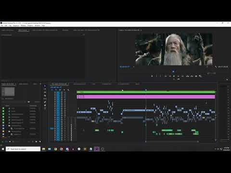Toggle Linked Selection in timeline header

[60, 90]
